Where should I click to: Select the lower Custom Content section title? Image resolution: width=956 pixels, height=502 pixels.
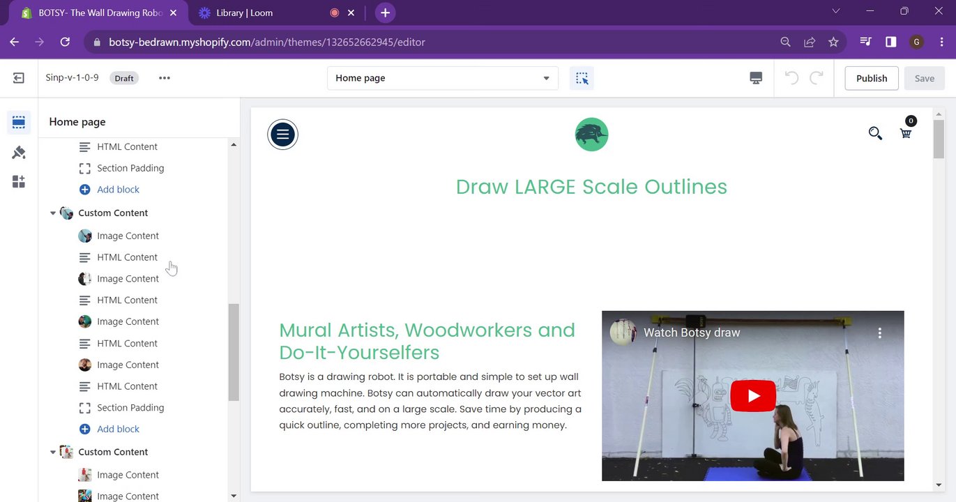coord(113,452)
